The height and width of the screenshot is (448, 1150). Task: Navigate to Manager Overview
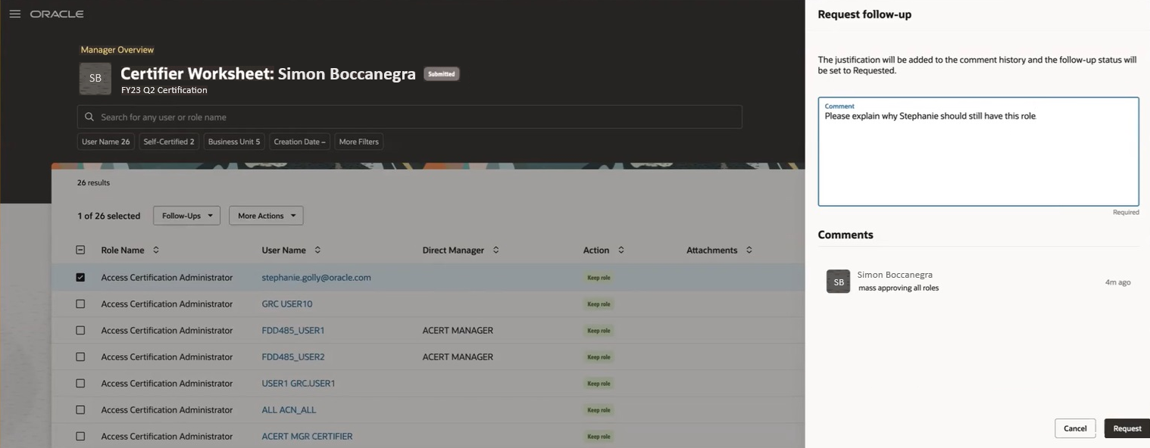point(116,48)
